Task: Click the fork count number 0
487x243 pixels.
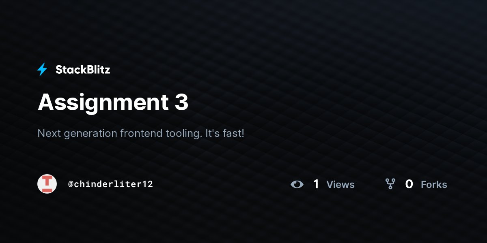Action: [409, 184]
